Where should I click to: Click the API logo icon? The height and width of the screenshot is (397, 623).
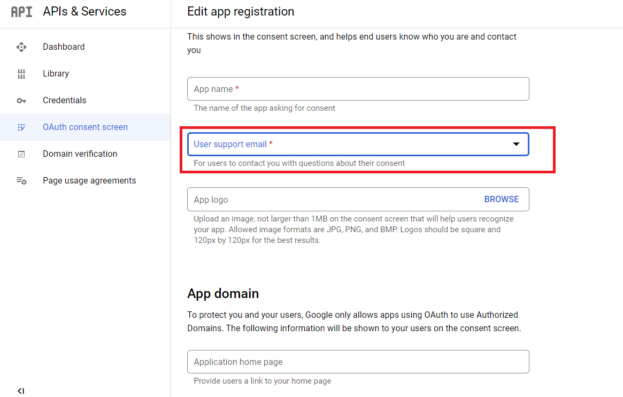tap(21, 12)
